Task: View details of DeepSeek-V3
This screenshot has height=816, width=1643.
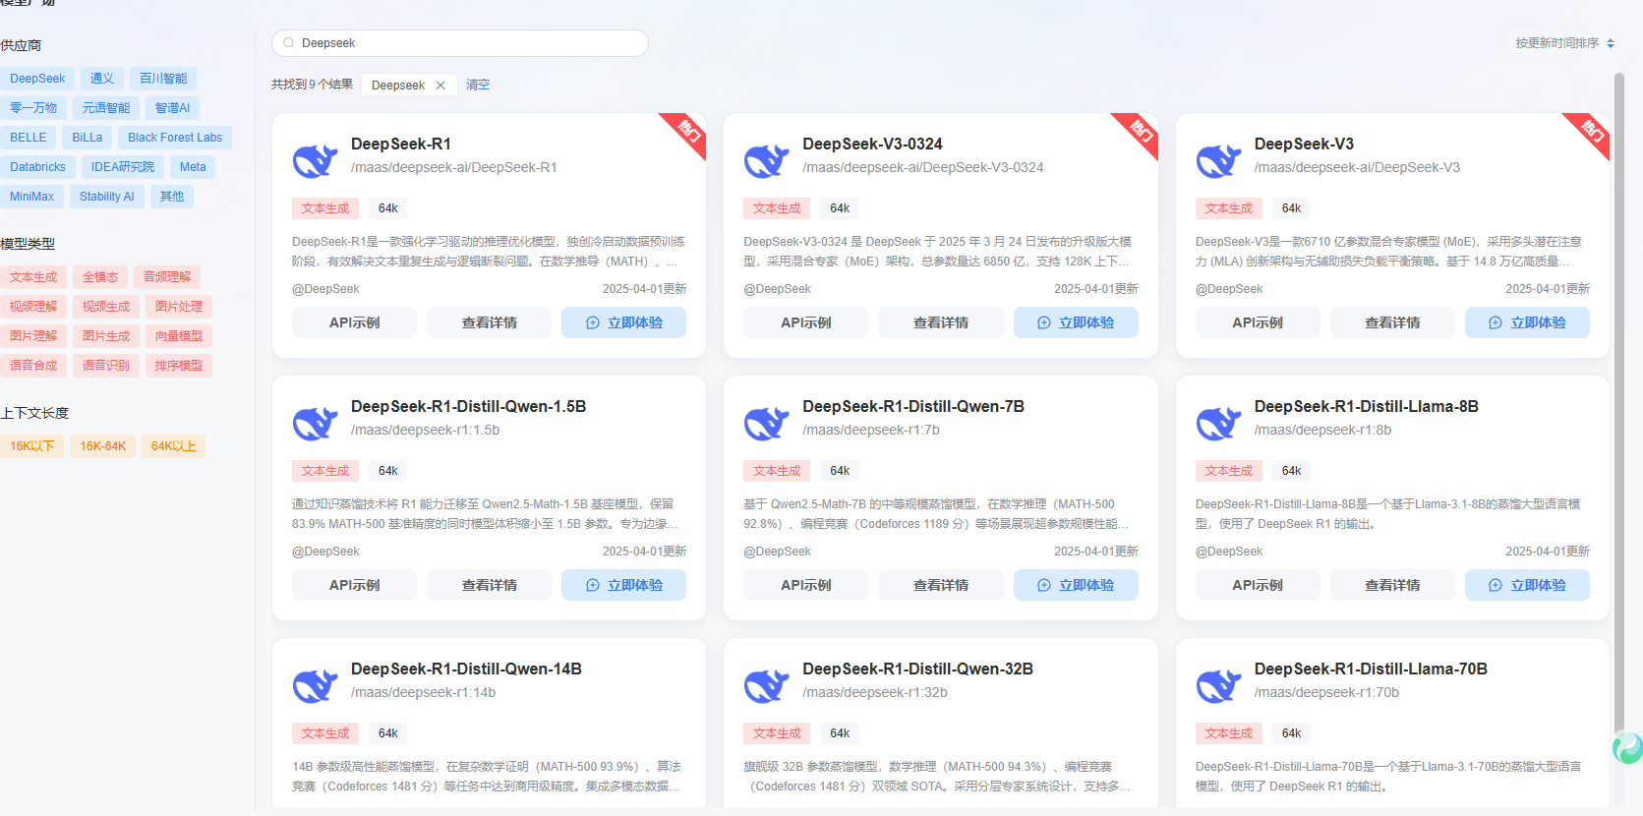Action: pyautogui.click(x=1392, y=322)
